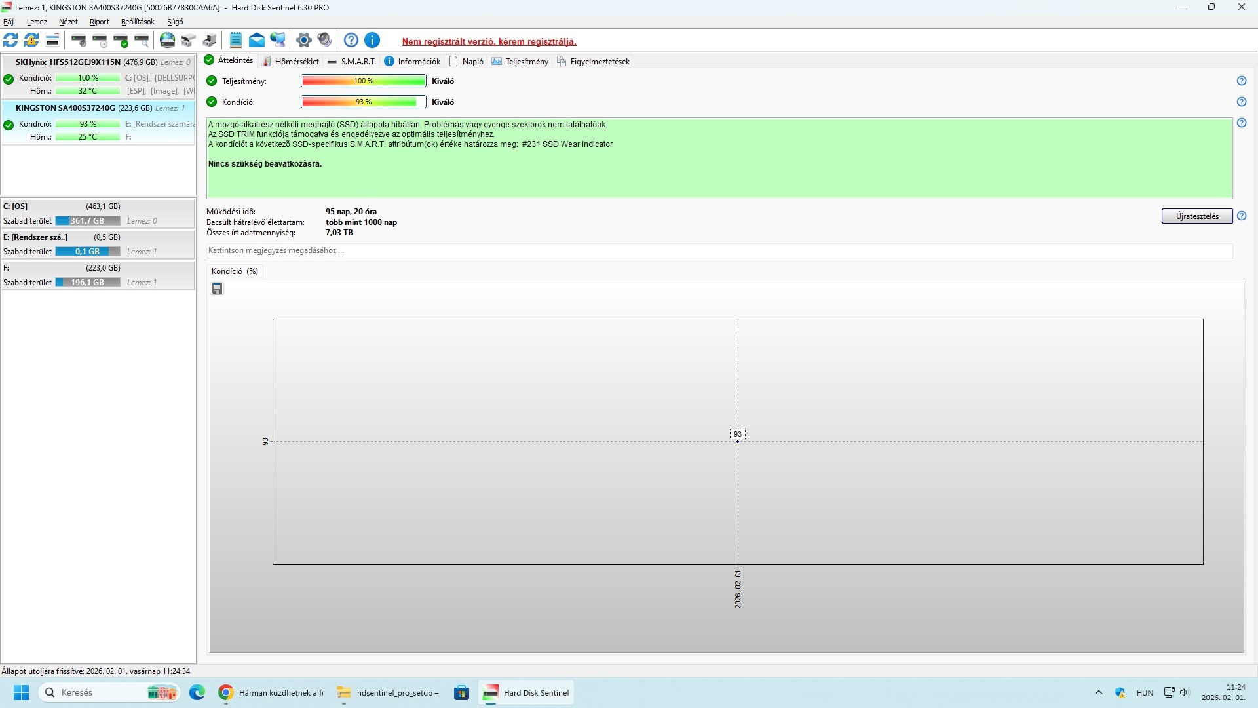Click the Újratesztelés button
The width and height of the screenshot is (1258, 708).
1197,216
